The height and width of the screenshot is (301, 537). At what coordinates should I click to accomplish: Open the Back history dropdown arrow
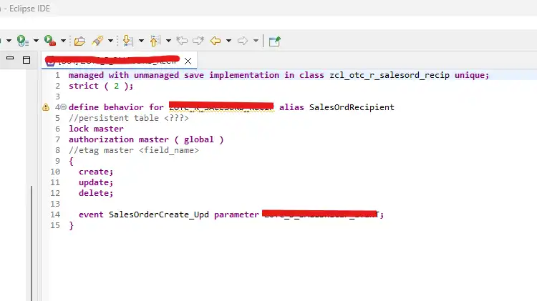[x=228, y=41]
